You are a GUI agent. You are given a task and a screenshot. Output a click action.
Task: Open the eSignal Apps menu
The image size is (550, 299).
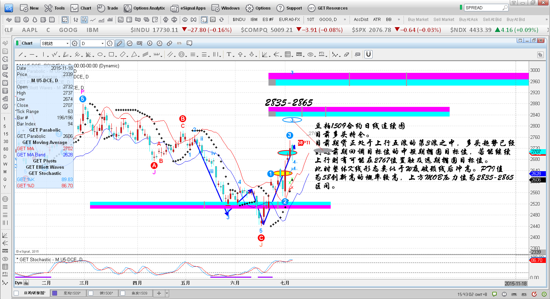click(188, 8)
